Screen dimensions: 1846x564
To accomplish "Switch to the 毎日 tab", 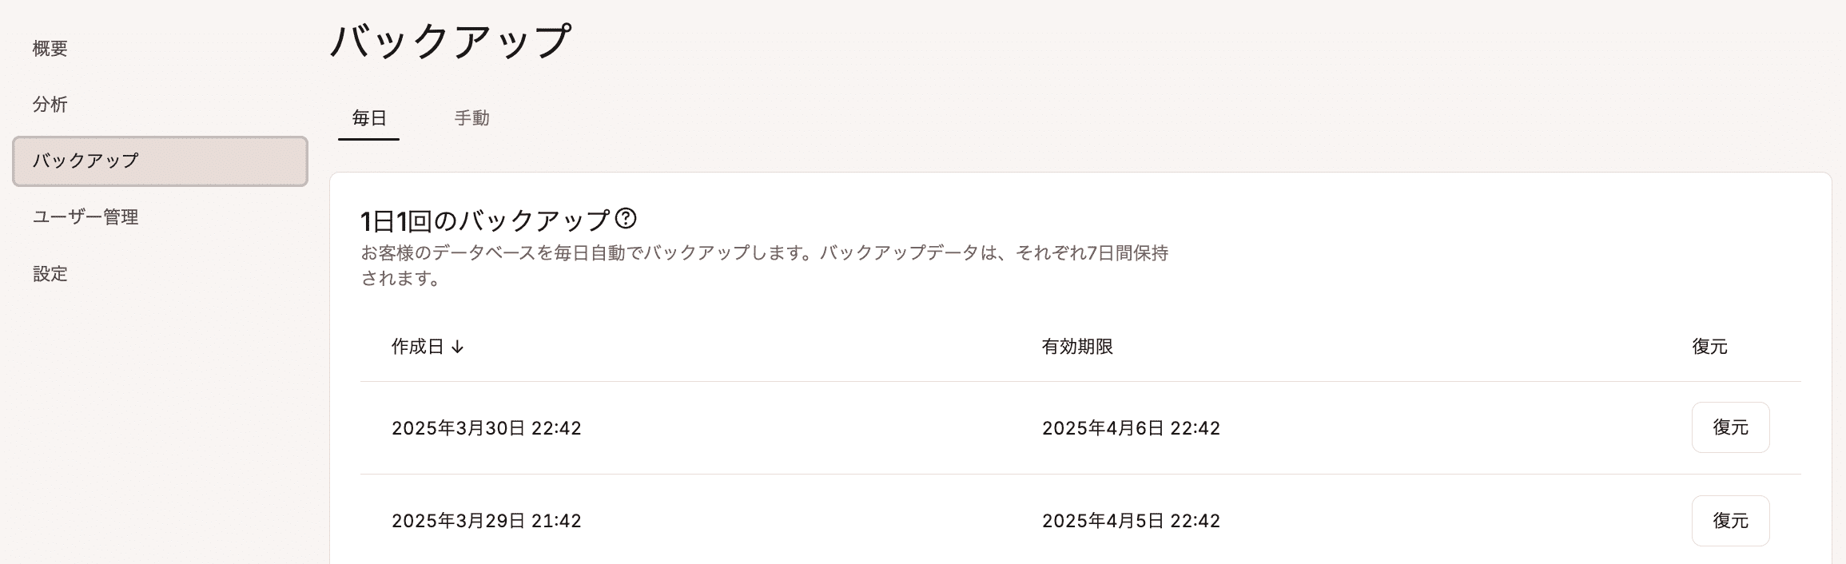I will tap(369, 118).
